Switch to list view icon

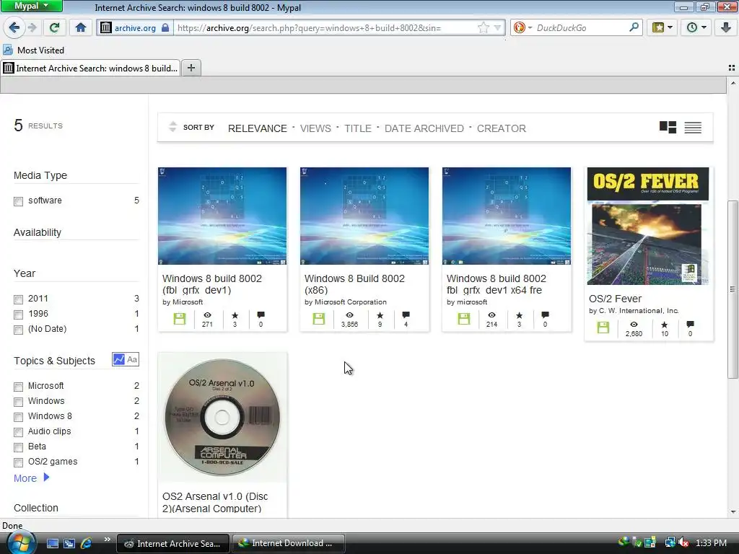pos(693,127)
